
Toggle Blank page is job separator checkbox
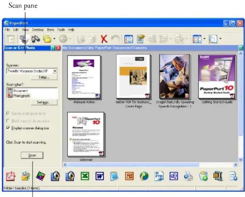8,121
